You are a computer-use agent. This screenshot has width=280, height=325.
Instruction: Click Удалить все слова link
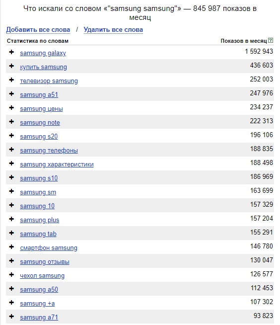[x=113, y=30]
